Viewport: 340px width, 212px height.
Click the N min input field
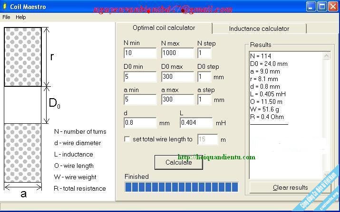click(x=140, y=53)
